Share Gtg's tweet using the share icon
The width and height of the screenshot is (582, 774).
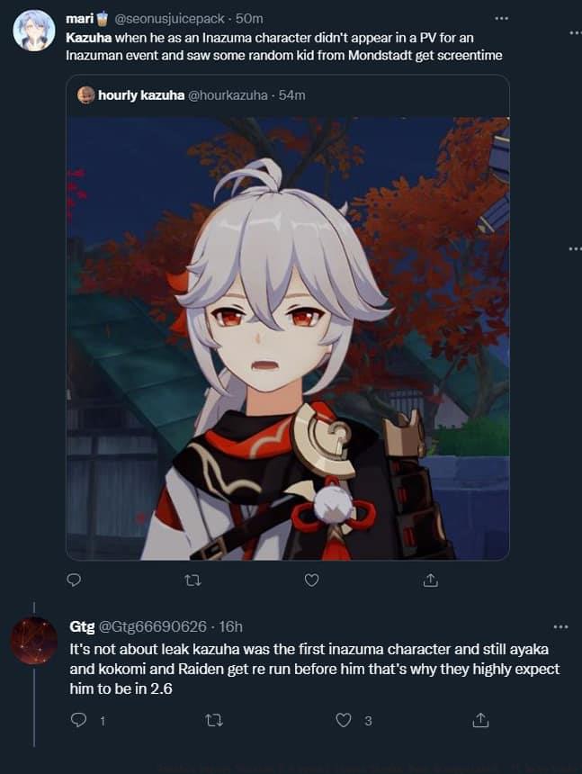480,720
